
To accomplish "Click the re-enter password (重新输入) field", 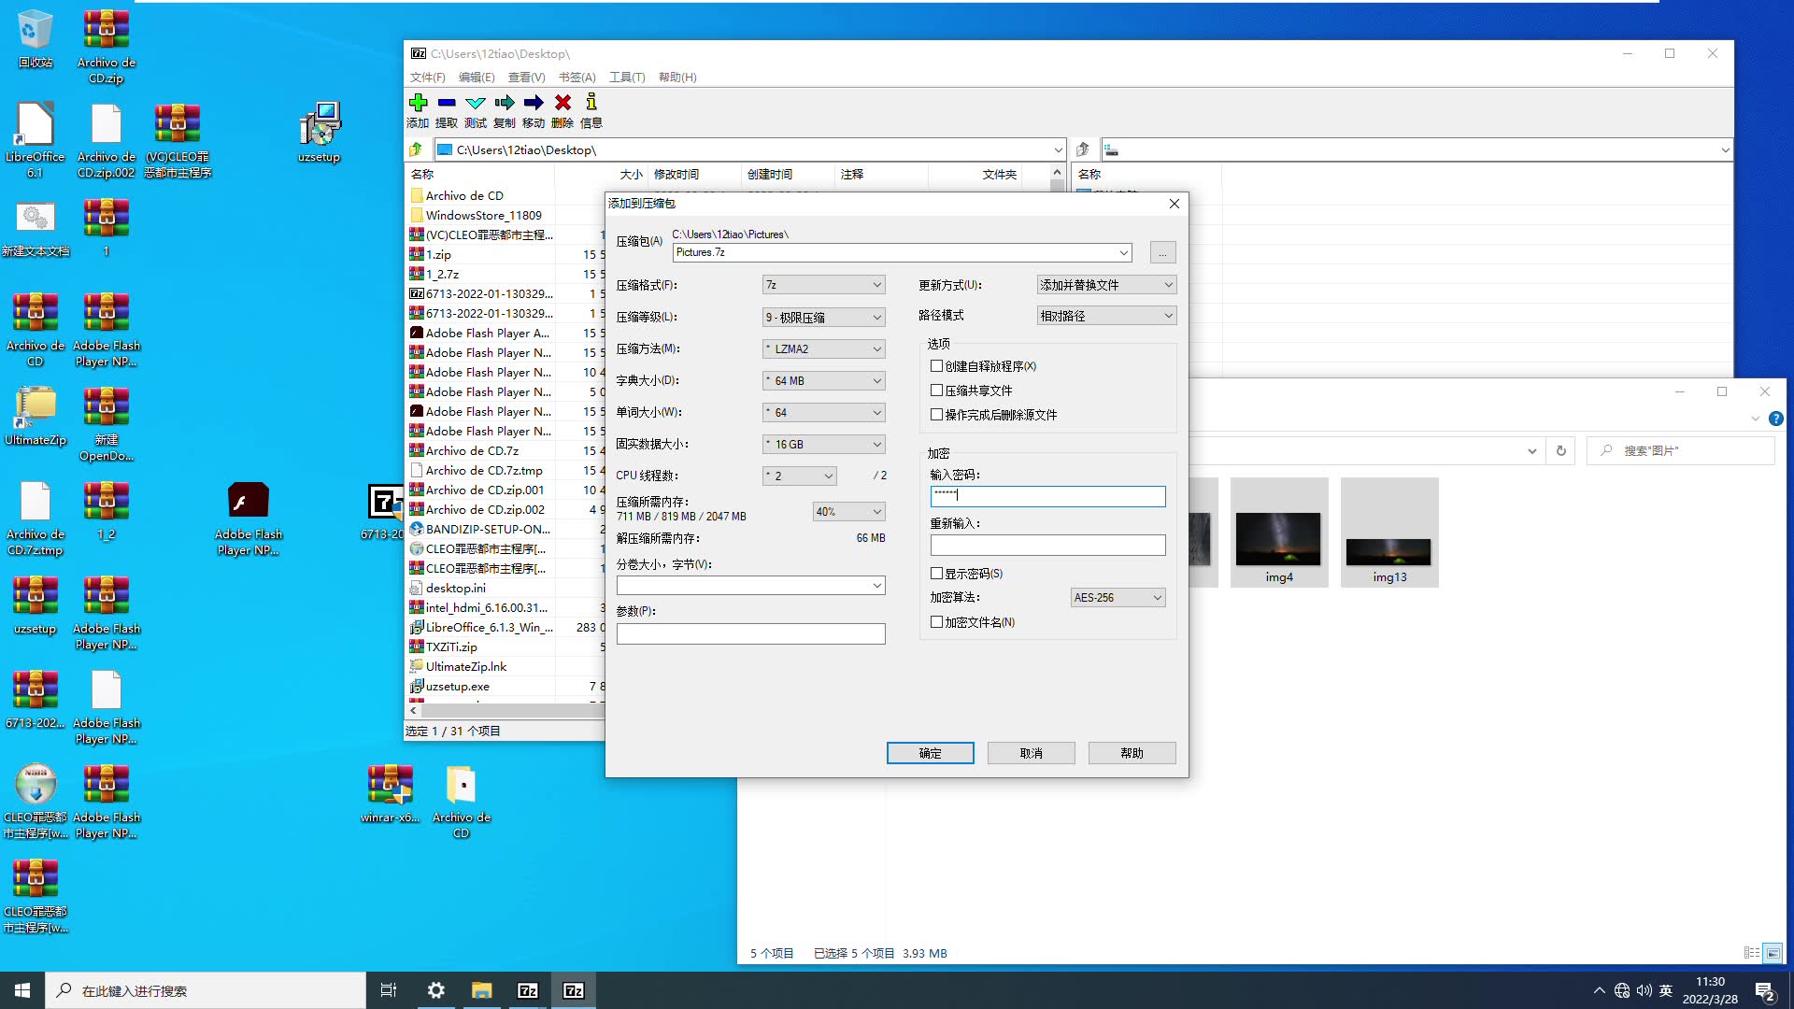I will click(x=1047, y=545).
